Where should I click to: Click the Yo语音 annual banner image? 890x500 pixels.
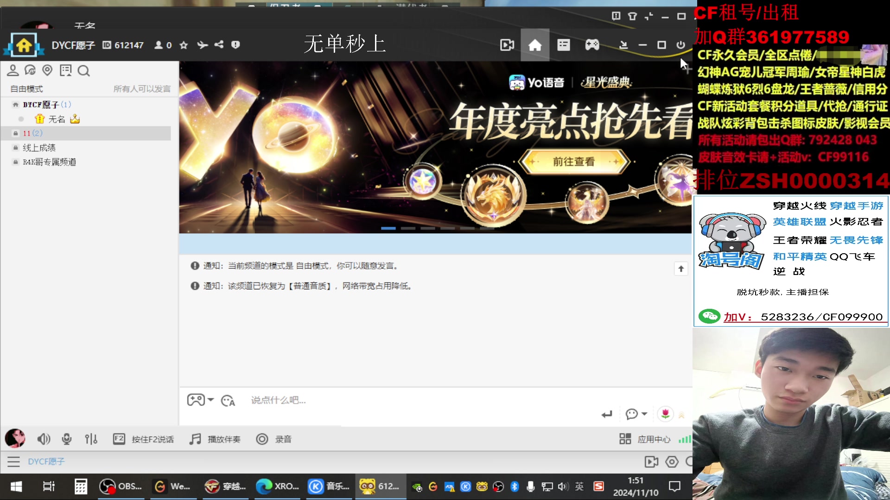point(435,147)
